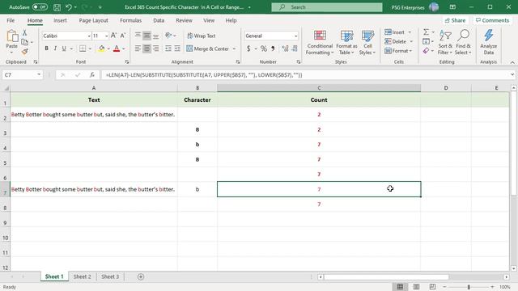Switch to the Formulas tab
The width and height of the screenshot is (518, 291).
coord(130,20)
